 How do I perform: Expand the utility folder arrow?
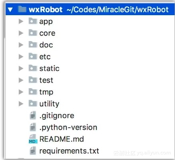coord(21,104)
